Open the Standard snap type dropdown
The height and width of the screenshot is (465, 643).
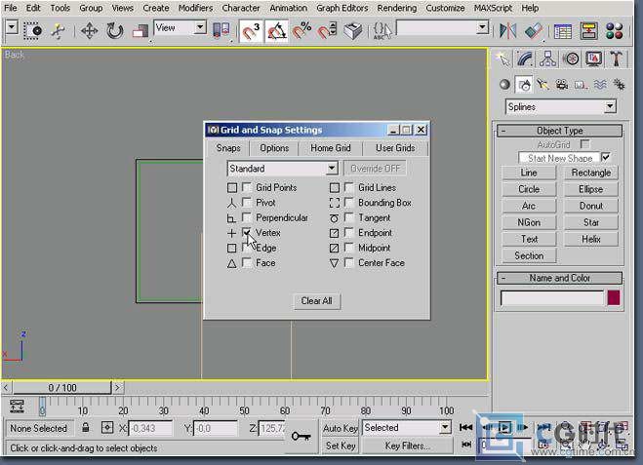point(332,168)
